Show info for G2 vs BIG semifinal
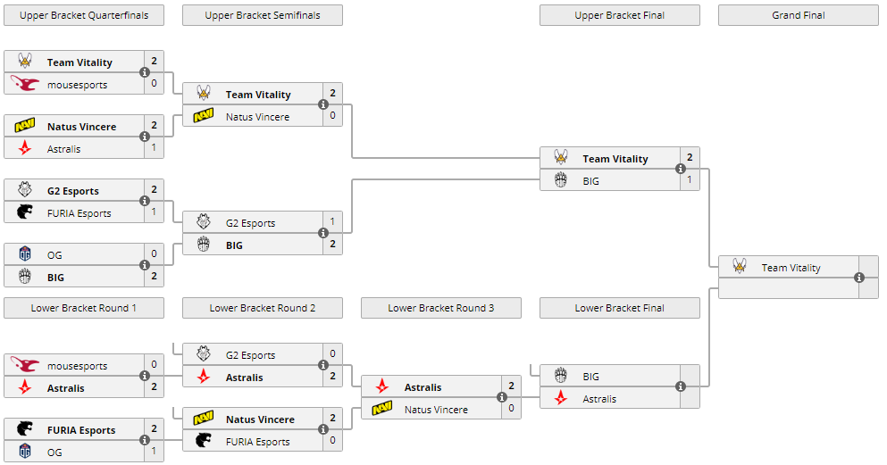Viewport: 887px width, 465px height. (x=323, y=233)
